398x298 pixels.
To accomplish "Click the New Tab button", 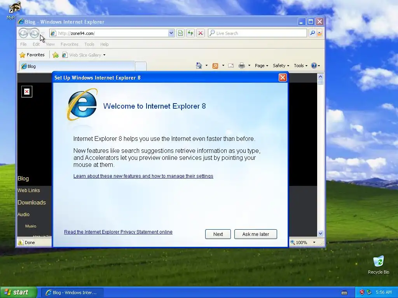I will [140, 66].
